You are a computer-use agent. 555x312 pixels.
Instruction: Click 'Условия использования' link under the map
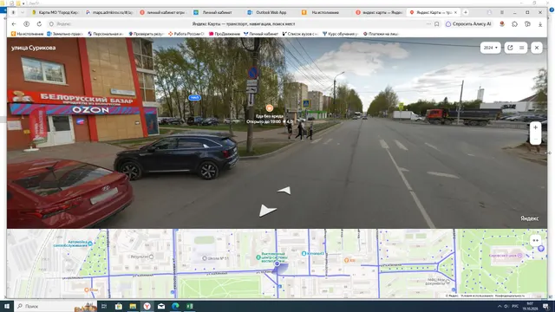pyautogui.click(x=476, y=296)
